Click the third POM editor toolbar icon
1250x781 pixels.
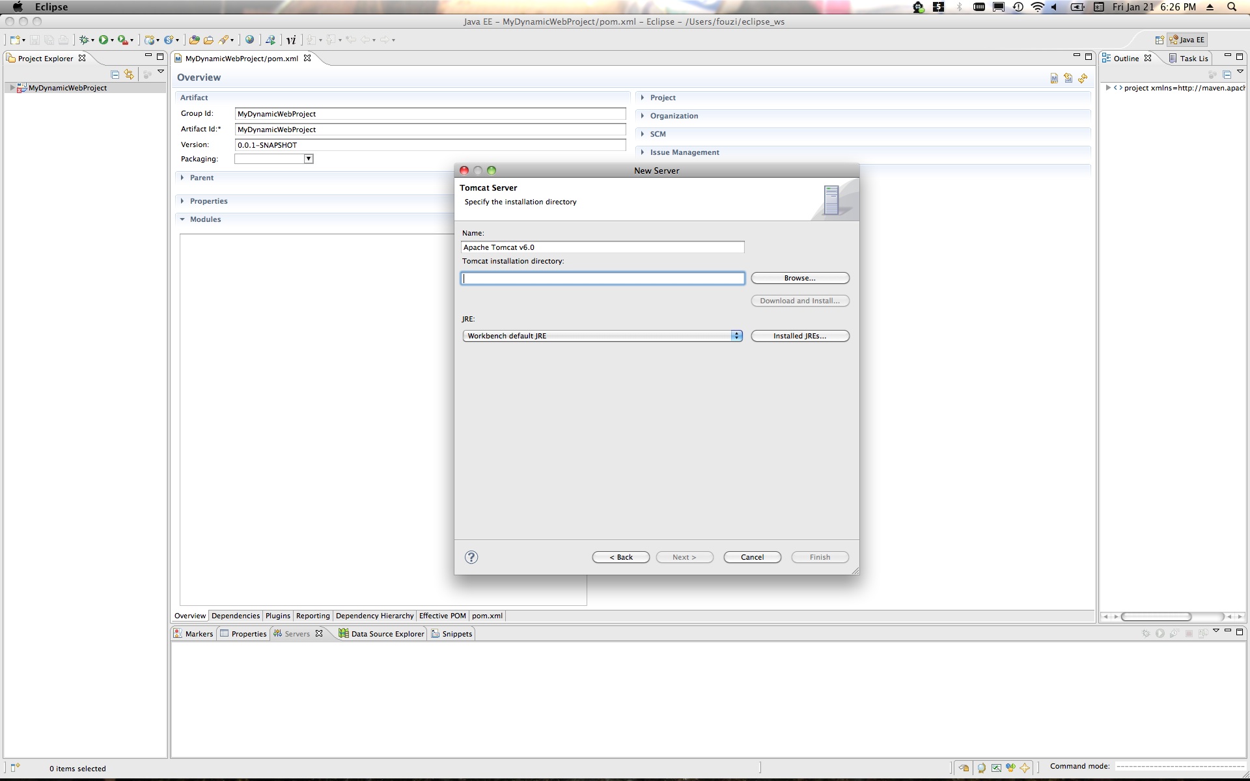pyautogui.click(x=1083, y=78)
